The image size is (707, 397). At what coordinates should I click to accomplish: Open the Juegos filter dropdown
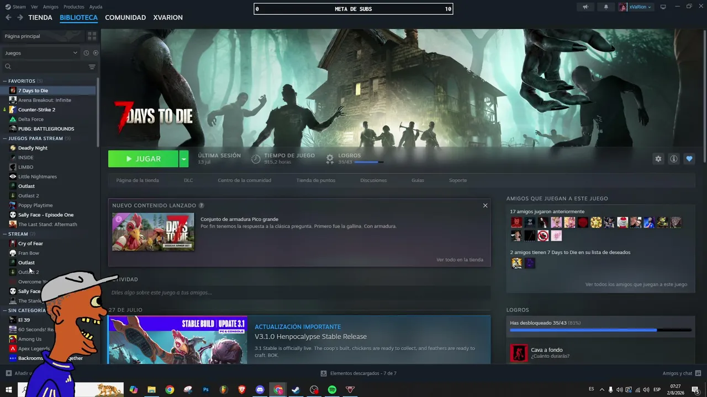click(41, 53)
